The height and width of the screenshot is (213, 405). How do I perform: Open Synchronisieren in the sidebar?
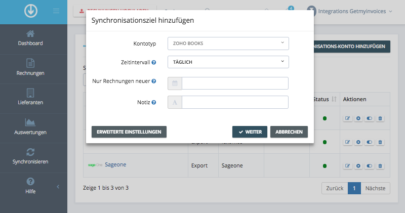point(30,156)
